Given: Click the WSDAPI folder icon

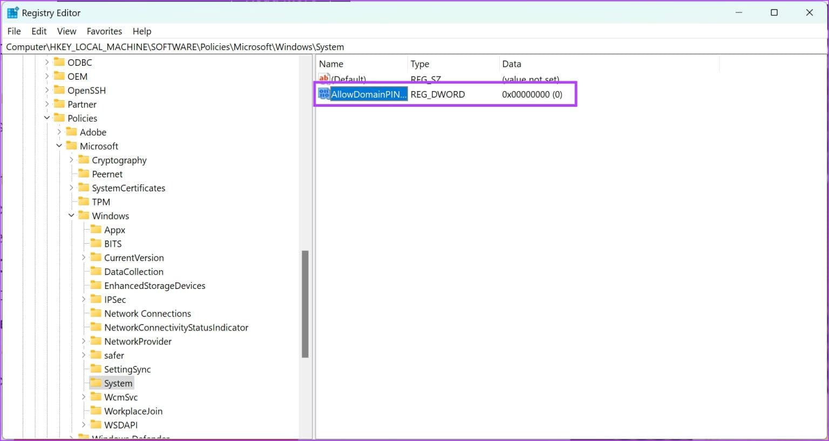Looking at the screenshot, I should [96, 425].
